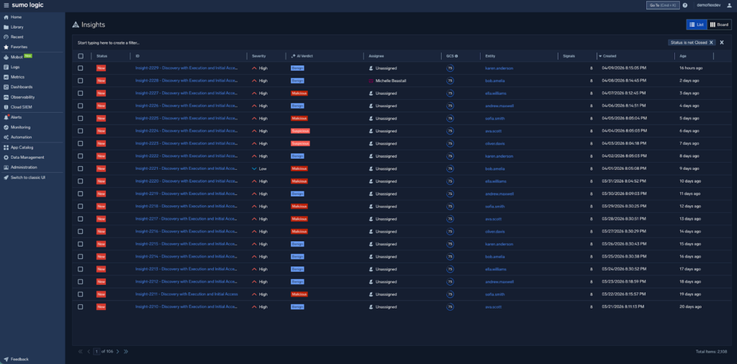Open the hamburger menu beside Sumo Logic logo

tap(6, 5)
